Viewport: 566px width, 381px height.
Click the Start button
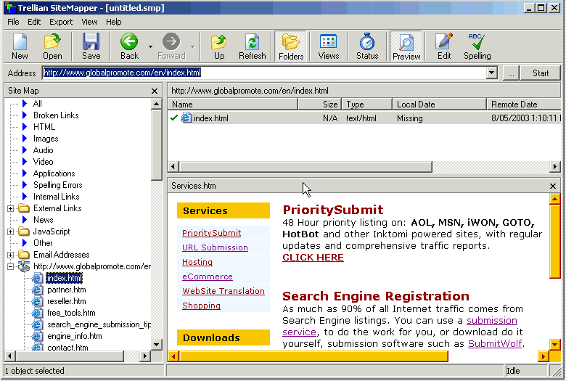pos(541,73)
